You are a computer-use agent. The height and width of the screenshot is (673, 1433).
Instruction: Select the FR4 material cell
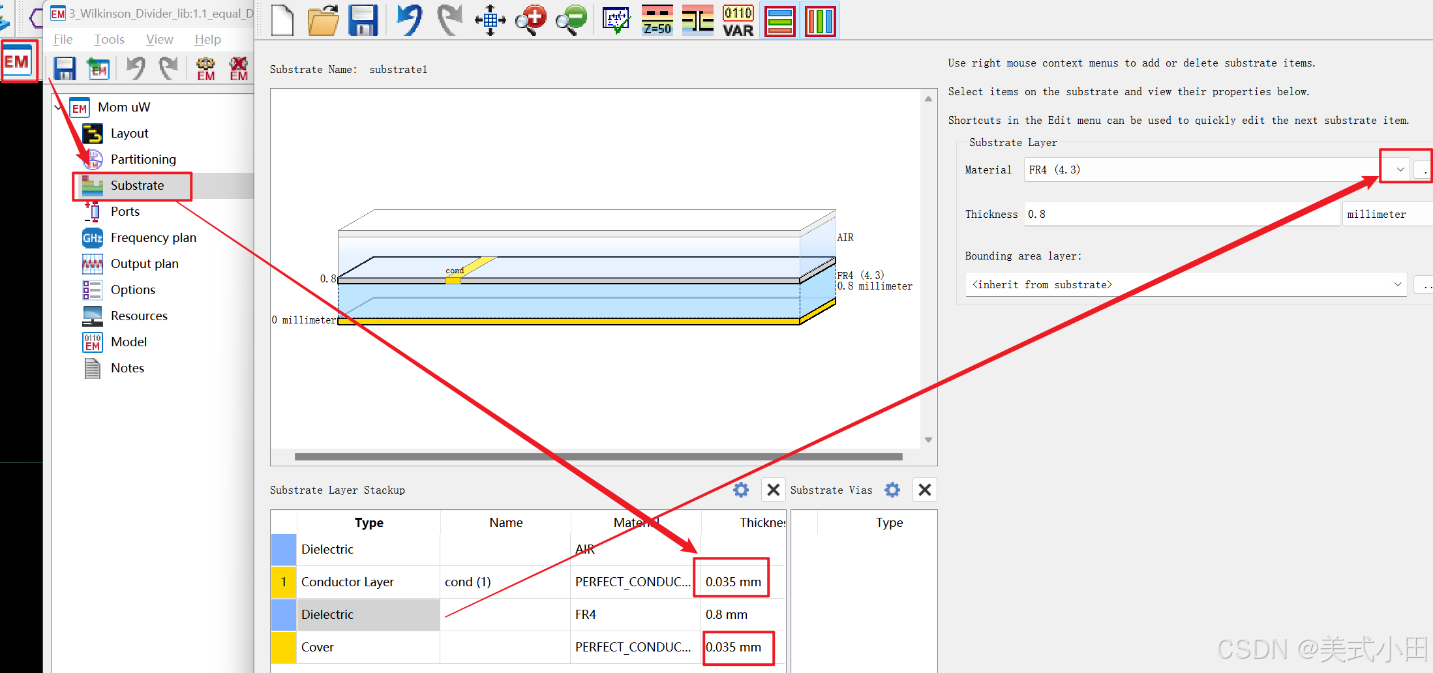pyautogui.click(x=636, y=614)
